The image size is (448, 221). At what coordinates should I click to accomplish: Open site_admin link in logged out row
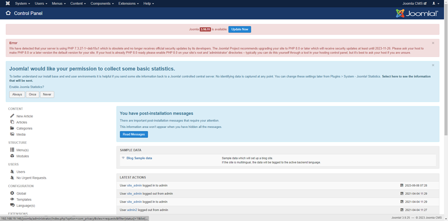pos(134,194)
